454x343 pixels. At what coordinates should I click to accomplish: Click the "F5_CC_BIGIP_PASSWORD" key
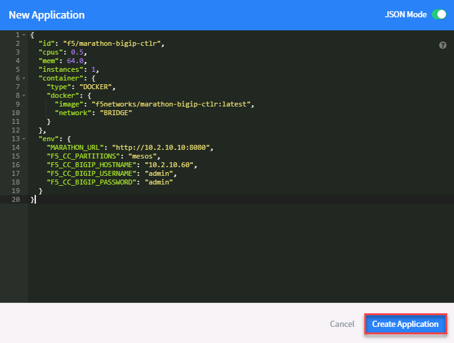91,183
